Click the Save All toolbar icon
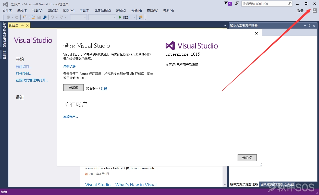The width and height of the screenshot is (319, 195). 45,17
